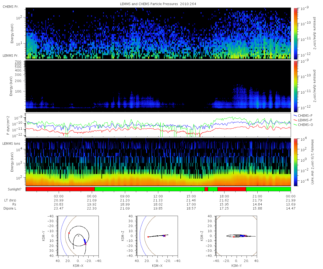Click the 12:00 time axis label

(158, 196)
